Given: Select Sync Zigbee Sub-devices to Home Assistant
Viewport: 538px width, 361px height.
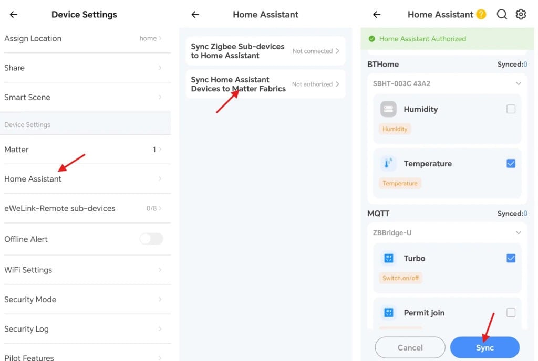Looking at the screenshot, I should pyautogui.click(x=265, y=50).
